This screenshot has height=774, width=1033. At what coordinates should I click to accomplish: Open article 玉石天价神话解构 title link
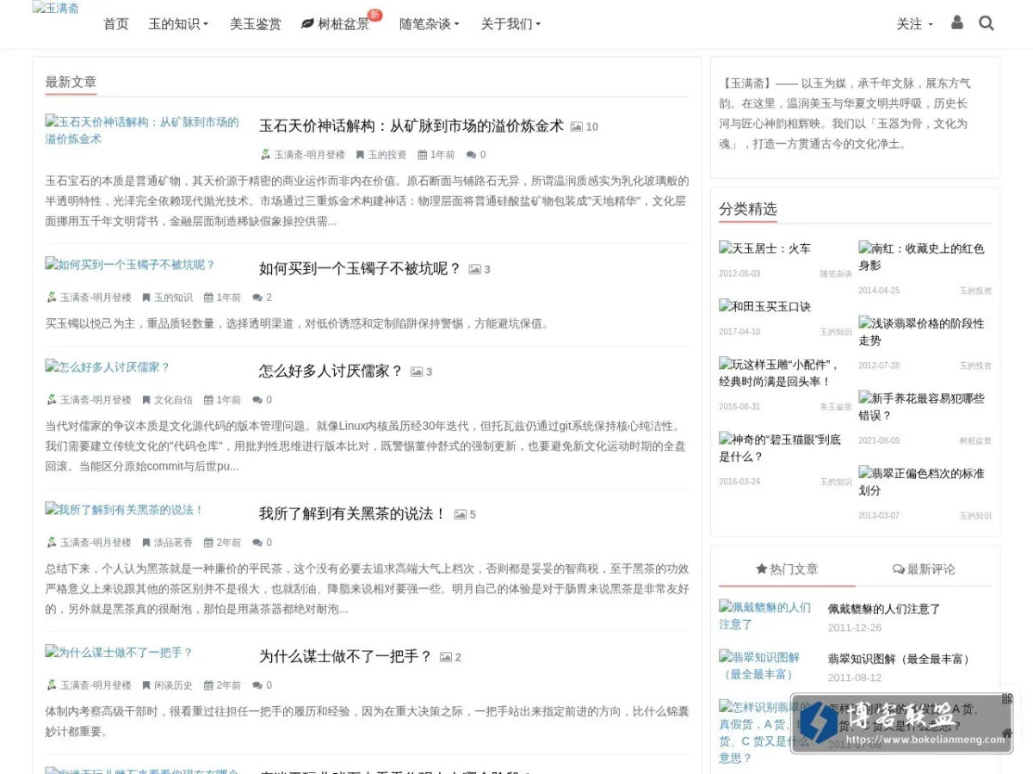[x=411, y=126]
